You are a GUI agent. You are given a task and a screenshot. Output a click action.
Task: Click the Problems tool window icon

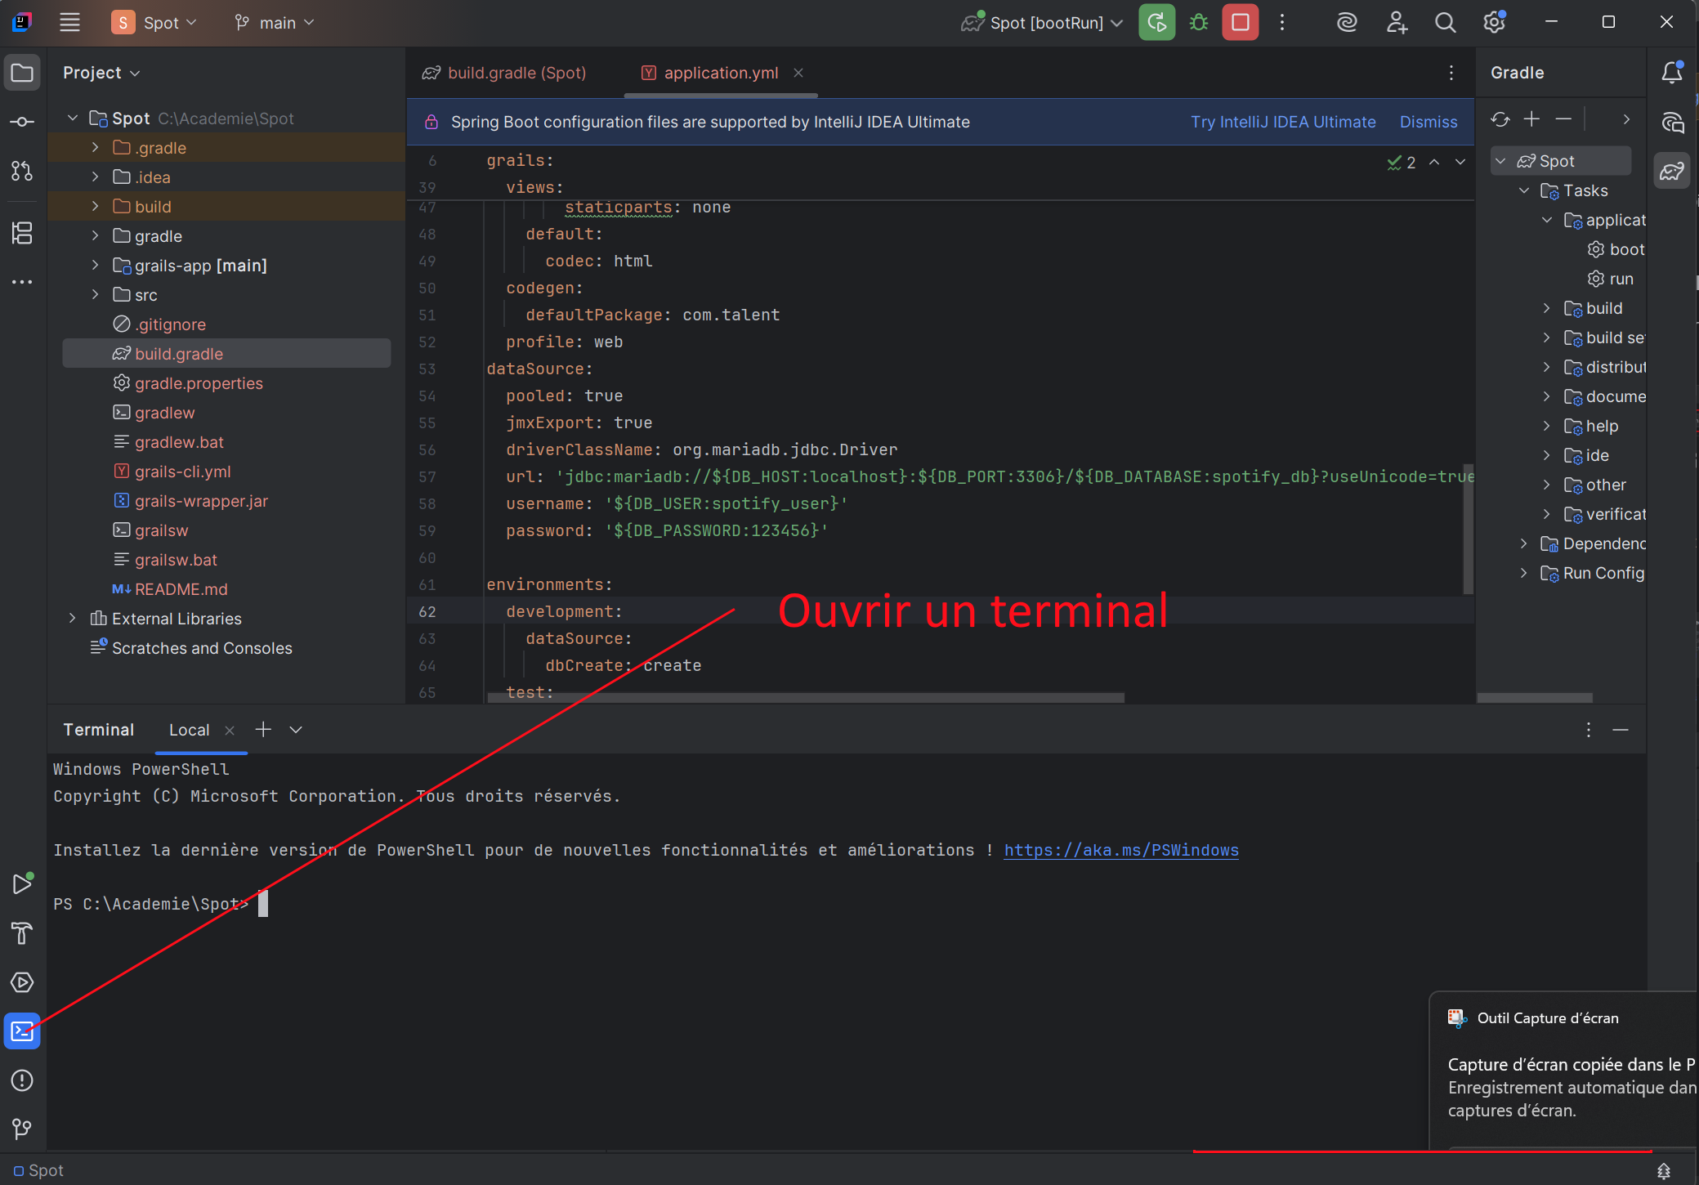pyautogui.click(x=22, y=1080)
